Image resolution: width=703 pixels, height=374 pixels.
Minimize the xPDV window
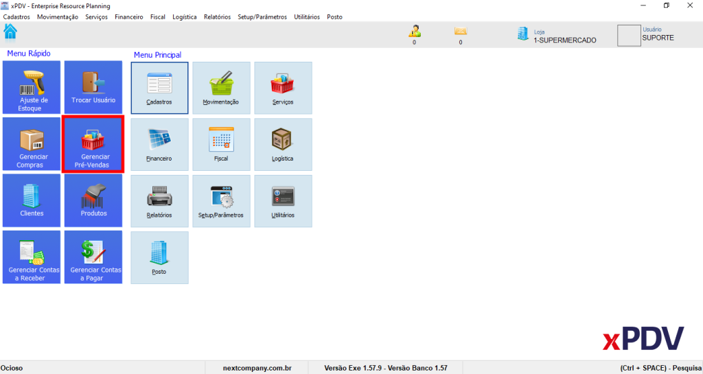[643, 5]
